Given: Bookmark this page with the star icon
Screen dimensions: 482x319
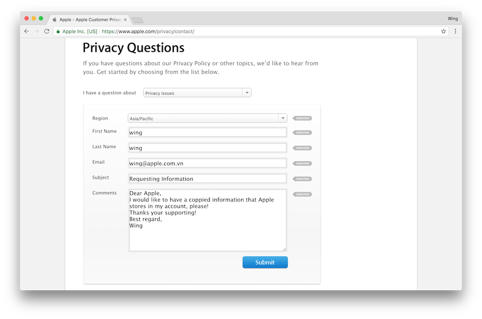Looking at the screenshot, I should click(x=443, y=31).
